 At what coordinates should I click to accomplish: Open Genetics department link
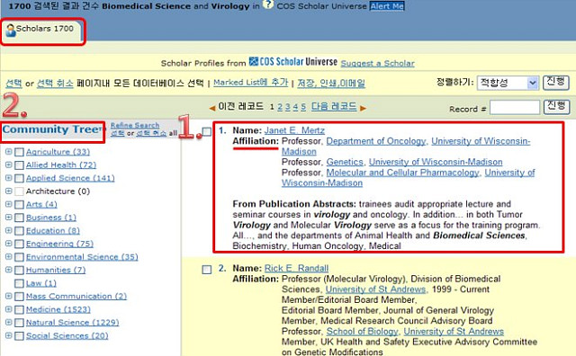click(x=345, y=162)
